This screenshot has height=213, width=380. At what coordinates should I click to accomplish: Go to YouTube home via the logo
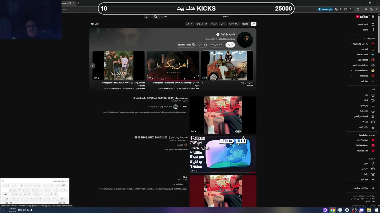pos(362,17)
